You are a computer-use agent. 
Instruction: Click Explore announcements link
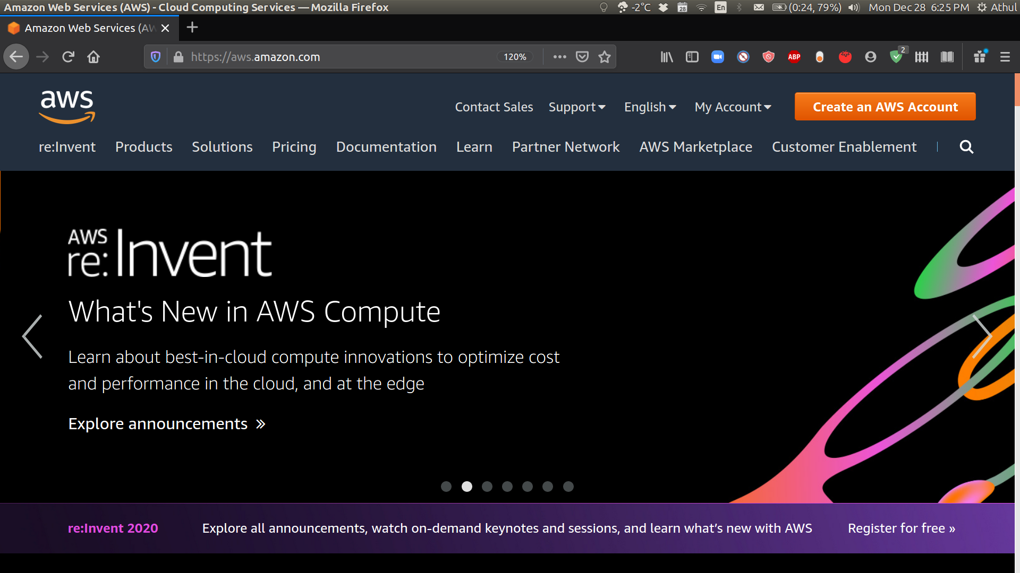pos(167,424)
